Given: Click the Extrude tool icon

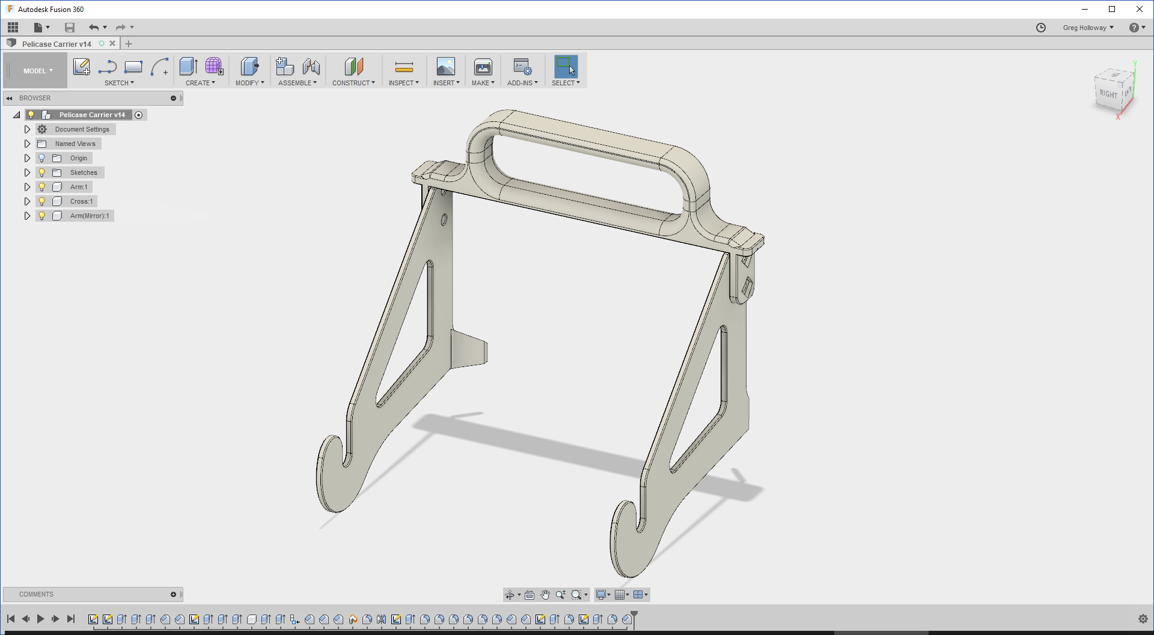Looking at the screenshot, I should (189, 67).
